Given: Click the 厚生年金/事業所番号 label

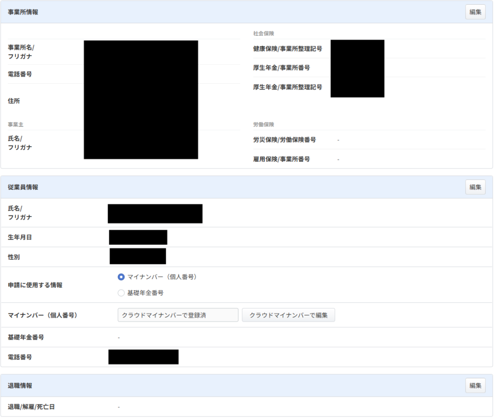Looking at the screenshot, I should 281,68.
